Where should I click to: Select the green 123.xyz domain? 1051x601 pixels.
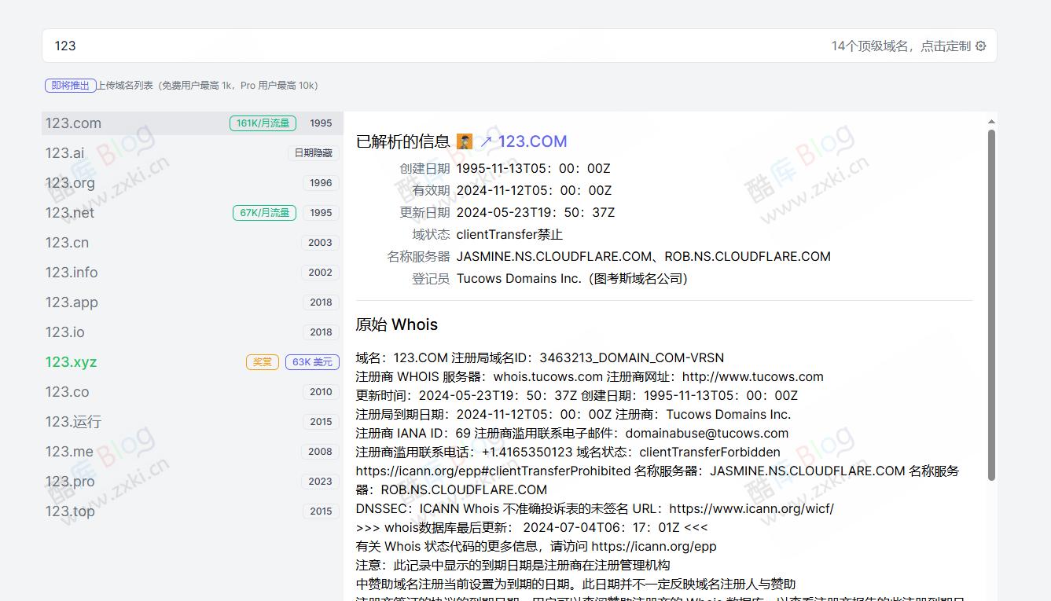(71, 362)
